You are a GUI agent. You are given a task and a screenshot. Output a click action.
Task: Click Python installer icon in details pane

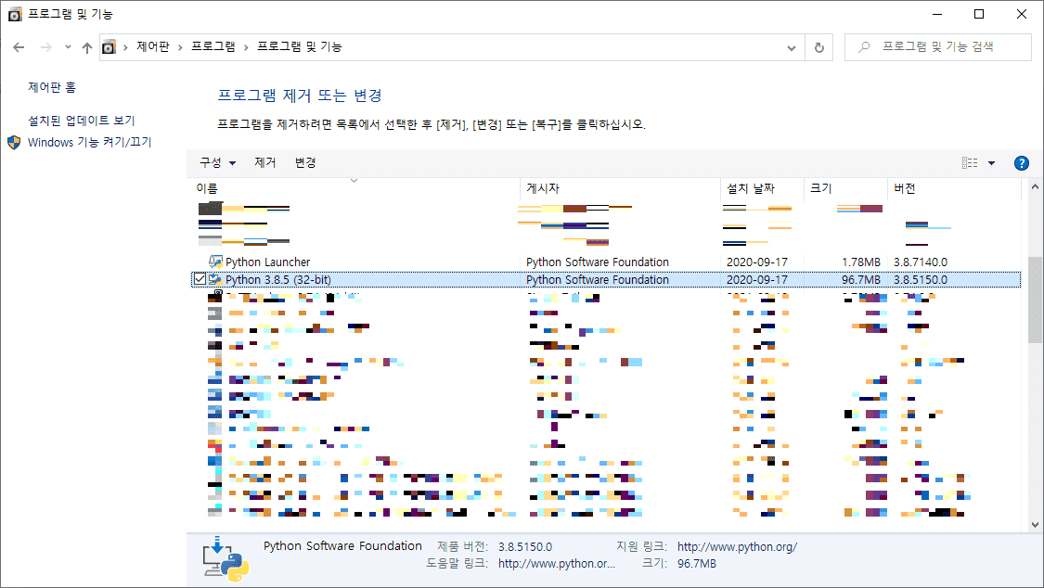point(226,559)
